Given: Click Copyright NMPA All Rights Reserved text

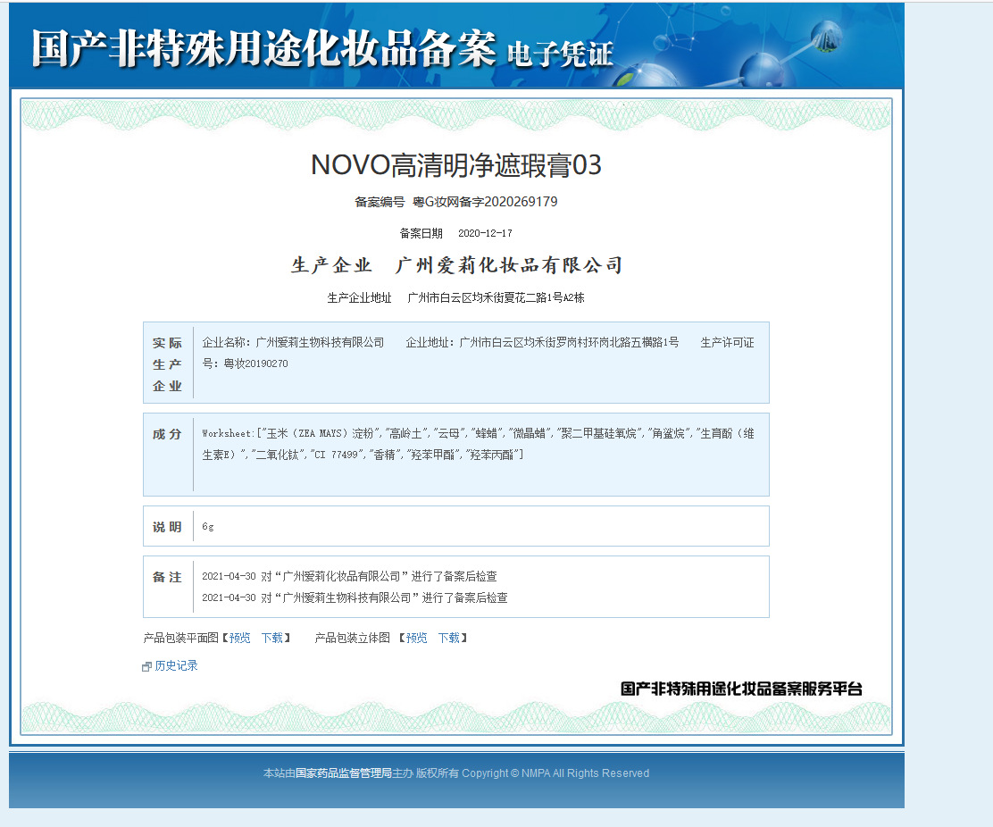Looking at the screenshot, I should click(555, 773).
